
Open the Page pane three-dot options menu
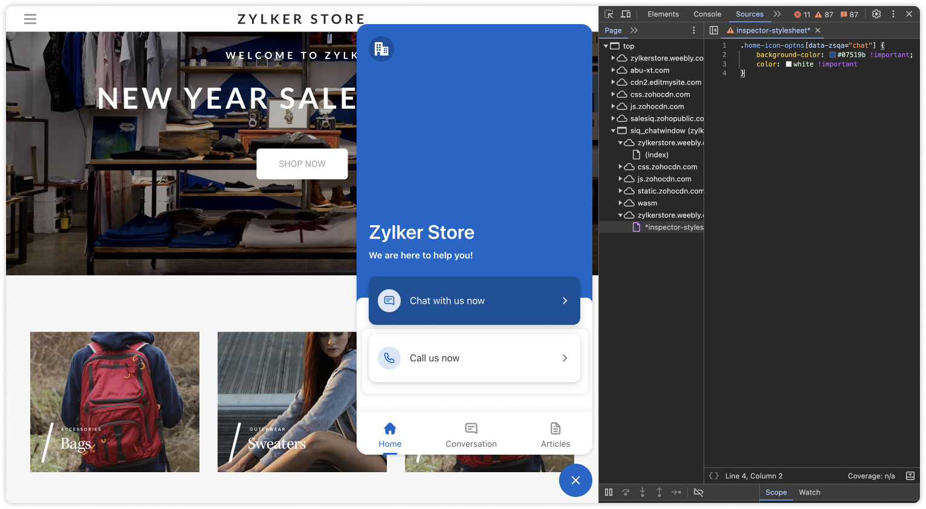click(694, 30)
